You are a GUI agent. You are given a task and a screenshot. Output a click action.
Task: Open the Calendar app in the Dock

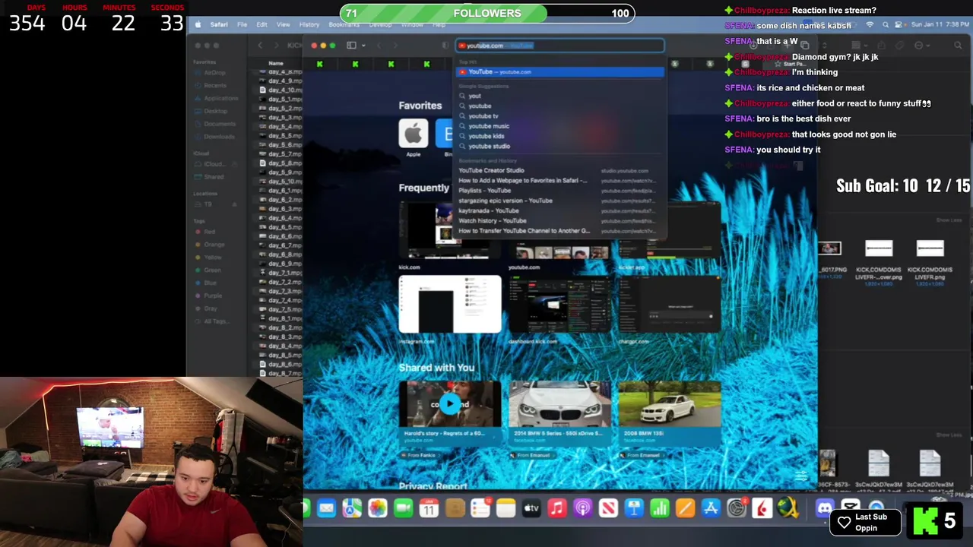(429, 508)
